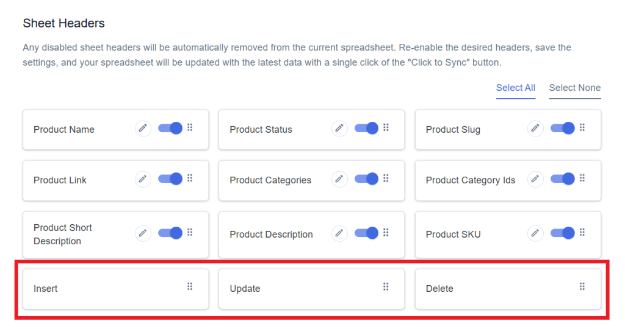Viewport: 625px width, 329px height.
Task: Edit the Product Status header label
Action: click(339, 129)
